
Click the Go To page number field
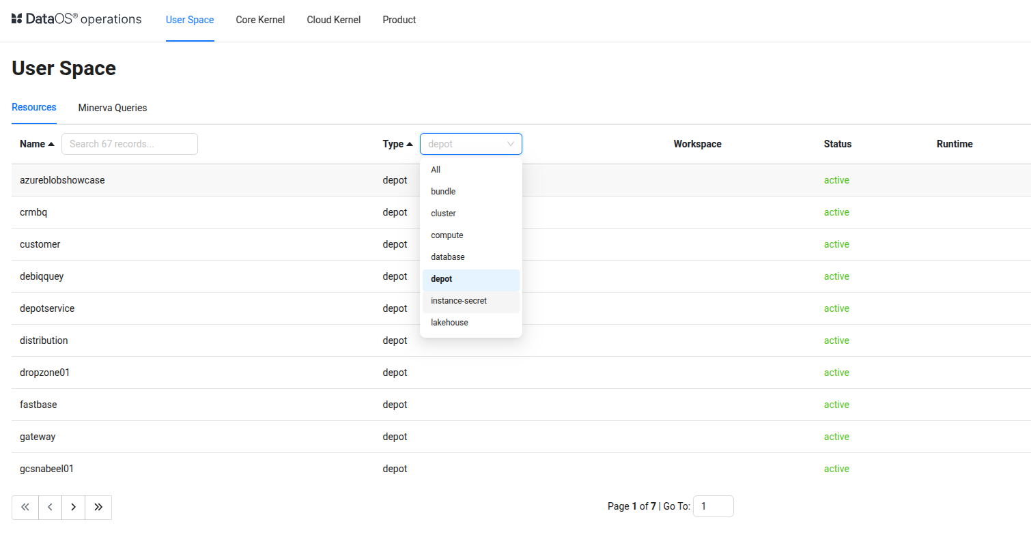(x=713, y=506)
